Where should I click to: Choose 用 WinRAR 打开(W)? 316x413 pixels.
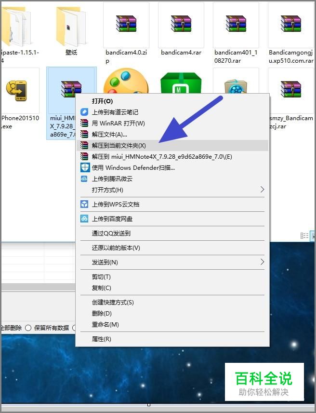coord(172,123)
